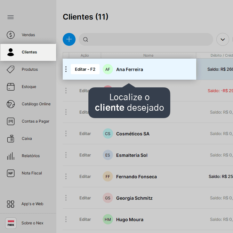
Task: Click the Catálogo Online globe icon
Action: 11,104
